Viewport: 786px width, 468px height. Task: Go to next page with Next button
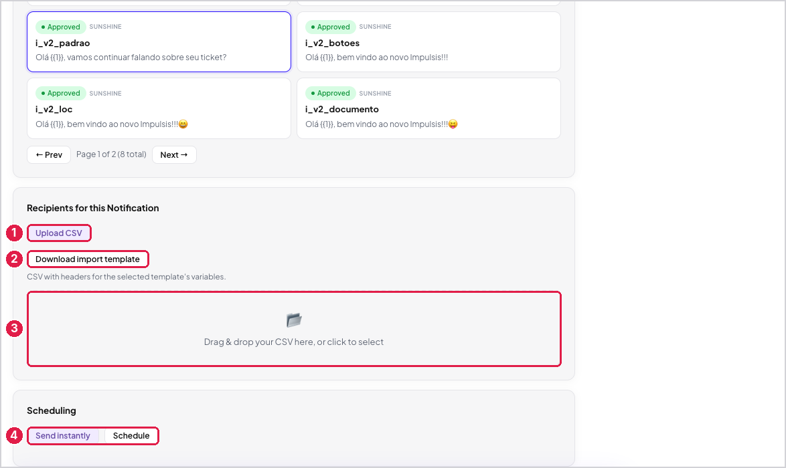click(x=174, y=154)
